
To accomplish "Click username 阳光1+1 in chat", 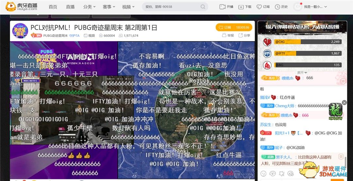I will pyautogui.click(x=282, y=133).
